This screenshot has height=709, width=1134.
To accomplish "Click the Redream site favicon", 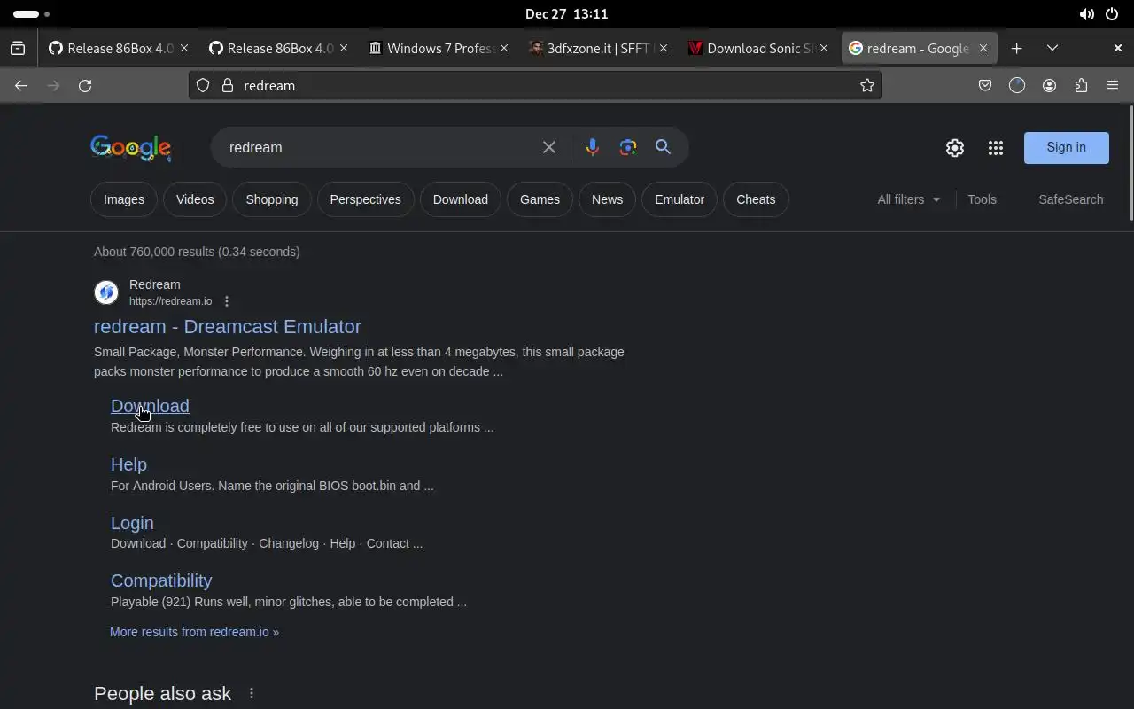I will coord(106,292).
